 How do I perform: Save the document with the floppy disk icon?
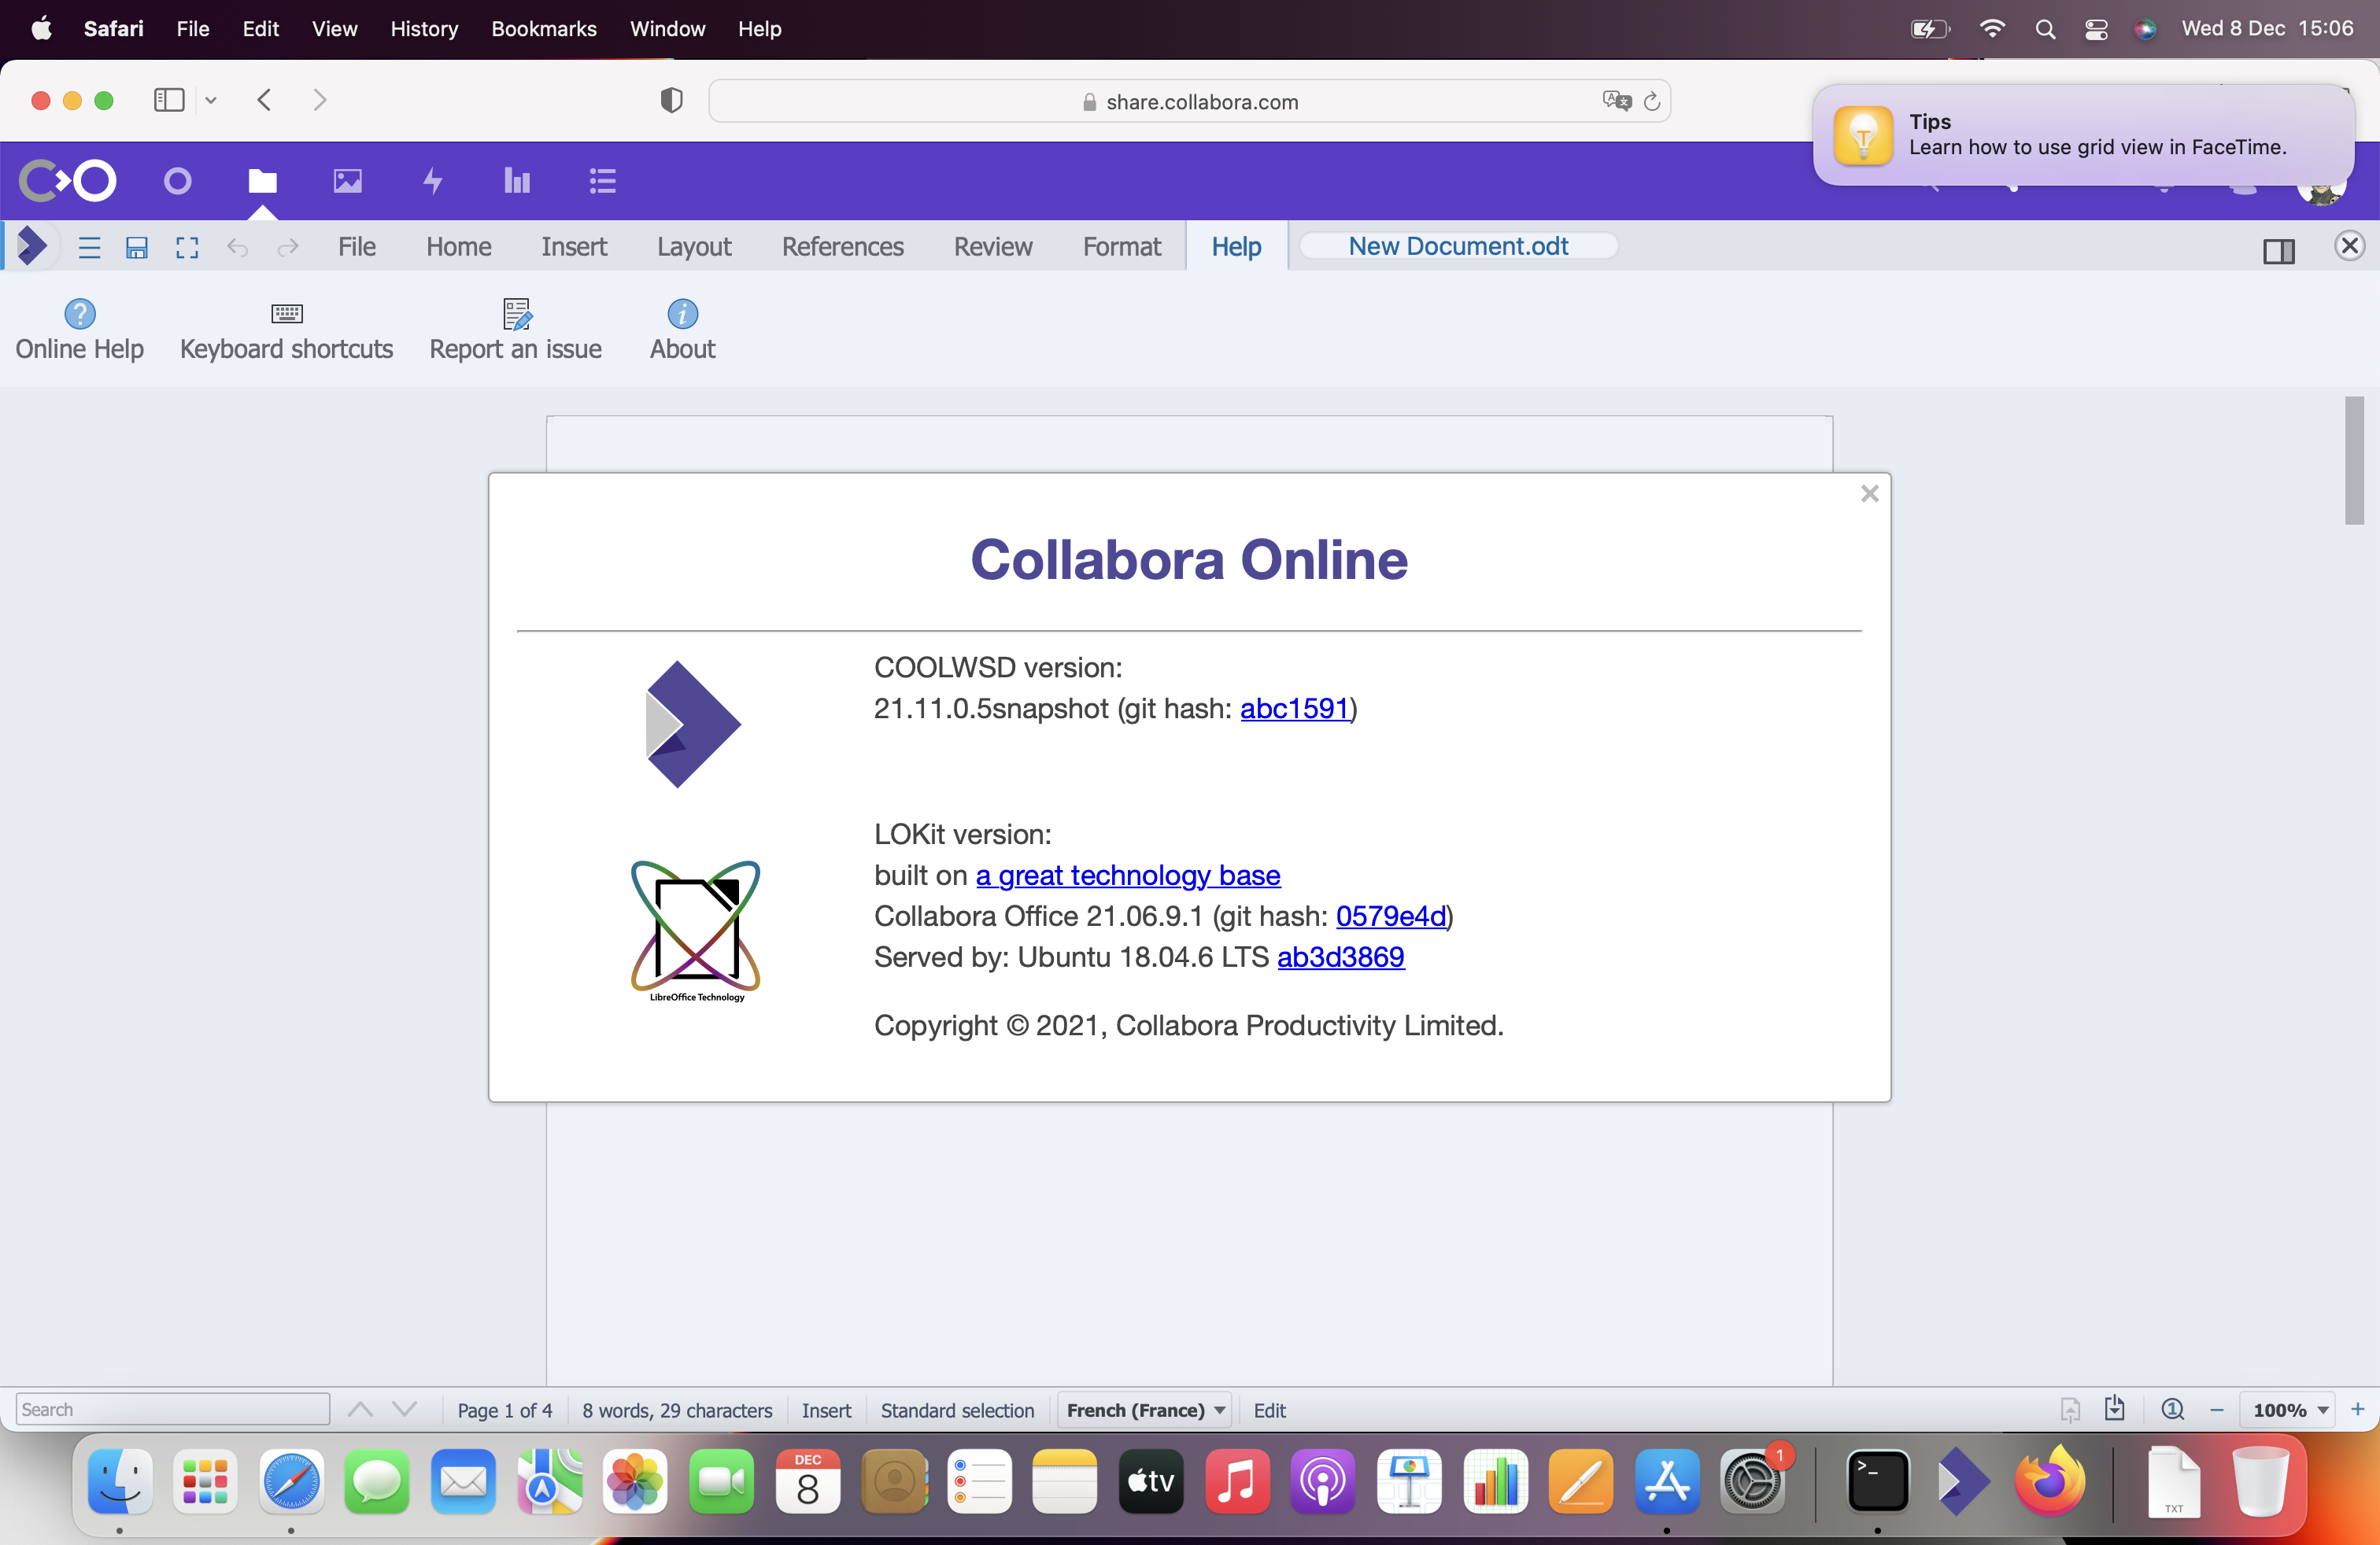coord(137,248)
